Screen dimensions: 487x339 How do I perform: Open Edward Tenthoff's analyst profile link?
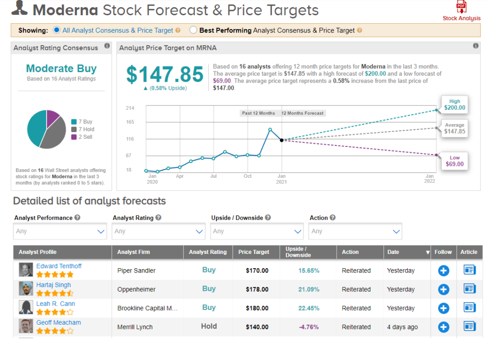(59, 266)
